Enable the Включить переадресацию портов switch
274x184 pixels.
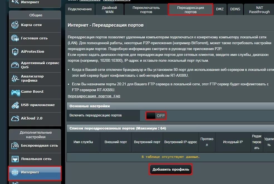pyautogui.click(x=156, y=116)
